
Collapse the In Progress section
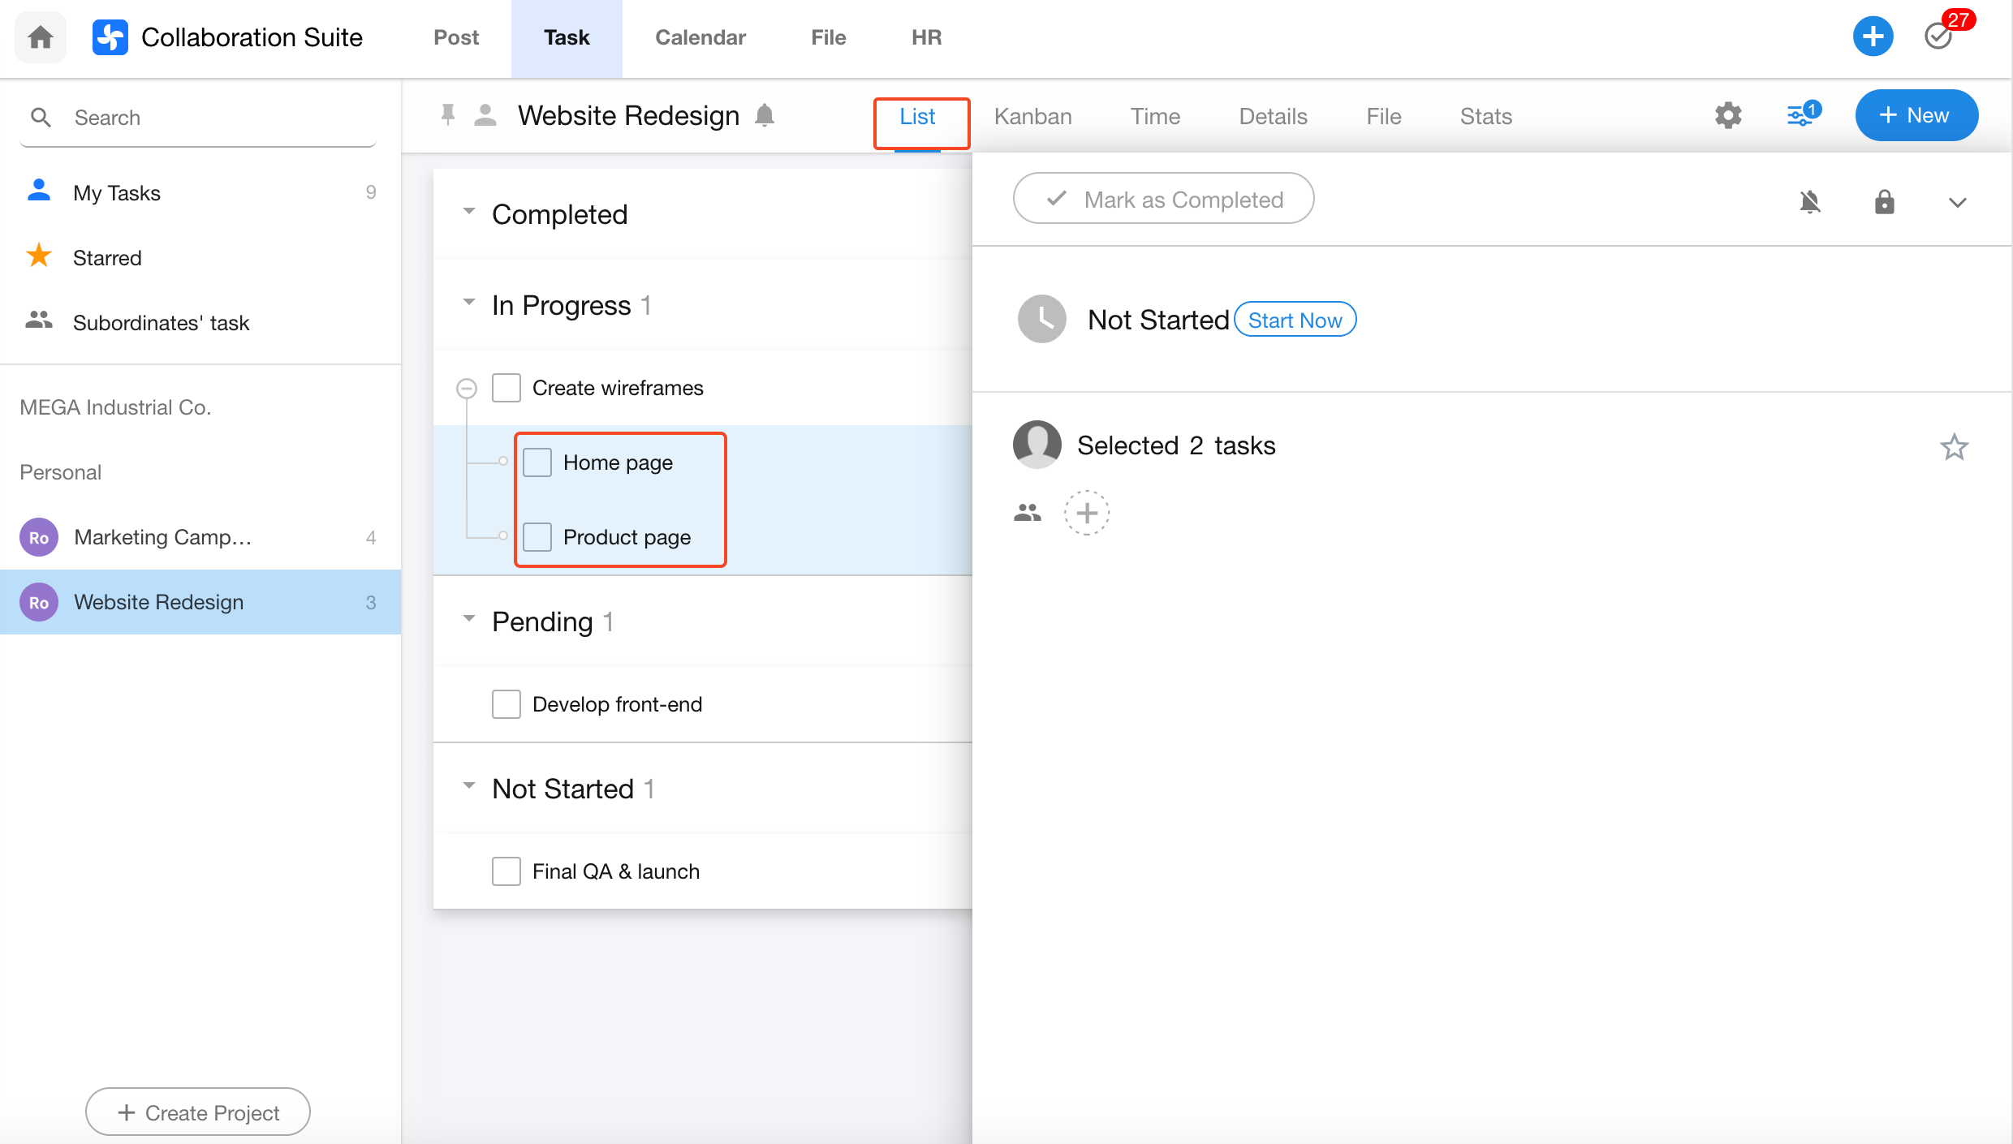pos(469,303)
